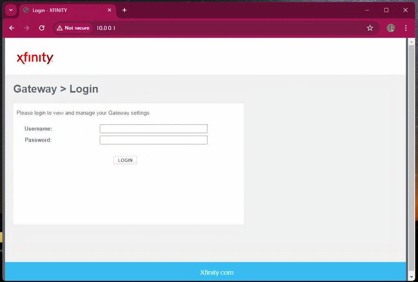The width and height of the screenshot is (418, 282).
Task: Focus the Username input field
Action: pos(154,128)
